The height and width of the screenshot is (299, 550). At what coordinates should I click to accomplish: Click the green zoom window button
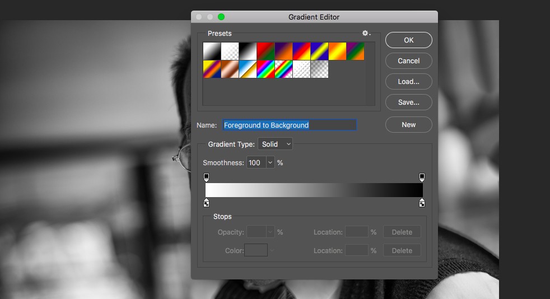tap(221, 17)
